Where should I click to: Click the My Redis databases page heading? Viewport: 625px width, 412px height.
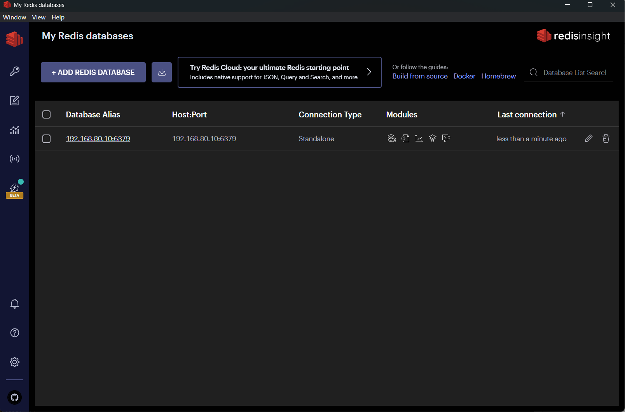(87, 36)
